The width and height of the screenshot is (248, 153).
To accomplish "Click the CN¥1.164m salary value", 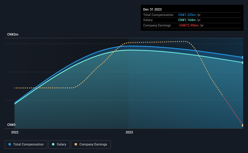I will click(x=187, y=20).
